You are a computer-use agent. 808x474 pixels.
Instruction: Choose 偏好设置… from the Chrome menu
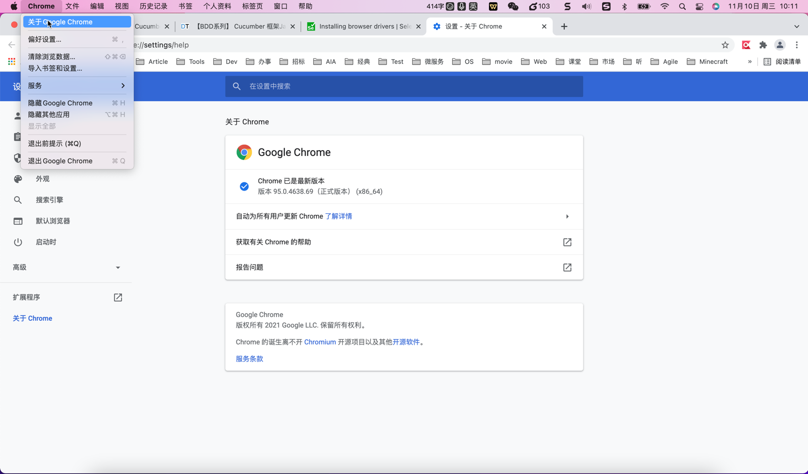[x=77, y=39]
